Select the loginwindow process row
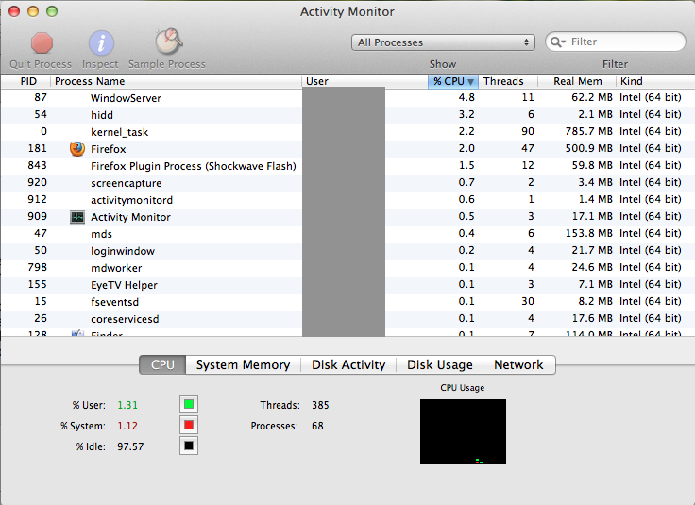 347,251
